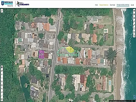
Task: Click the coordinates readout in status bar
Action: point(114,101)
